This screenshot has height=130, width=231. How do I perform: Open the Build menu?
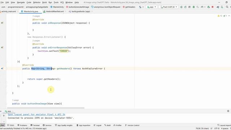pyautogui.click(x=44, y=3)
